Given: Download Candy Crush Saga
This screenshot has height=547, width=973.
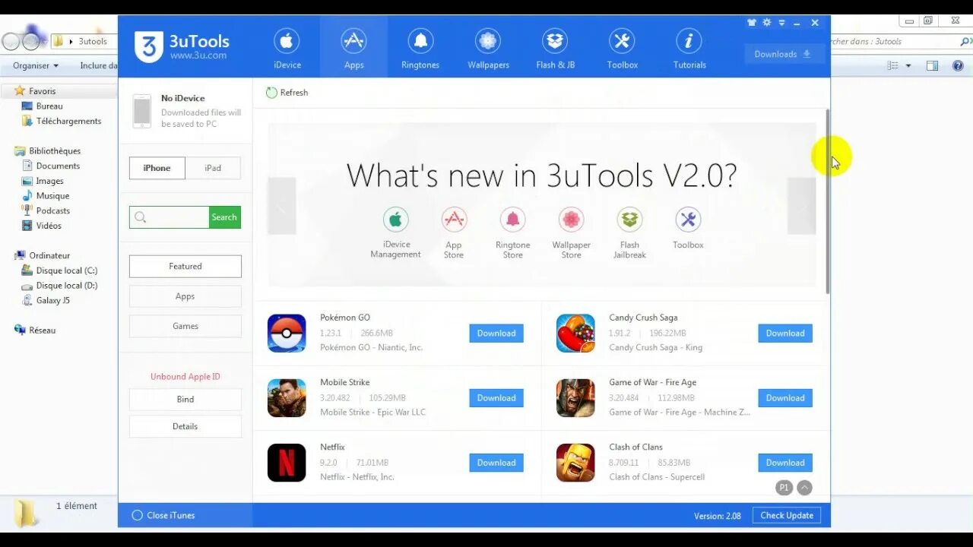Looking at the screenshot, I should (785, 334).
